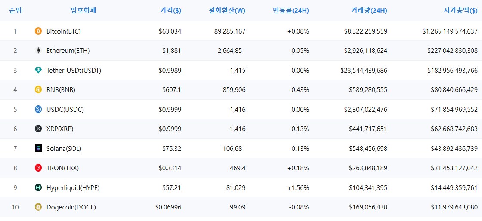
Task: Select Hyperliquid price $57.21
Action: point(172,188)
